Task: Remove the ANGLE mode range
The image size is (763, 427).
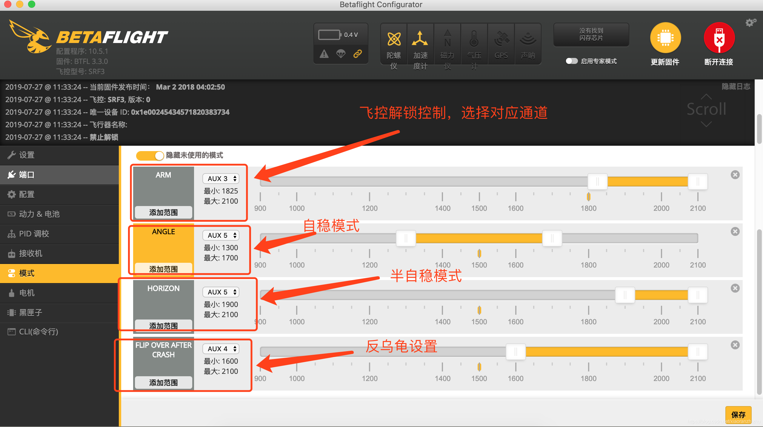Action: (735, 231)
